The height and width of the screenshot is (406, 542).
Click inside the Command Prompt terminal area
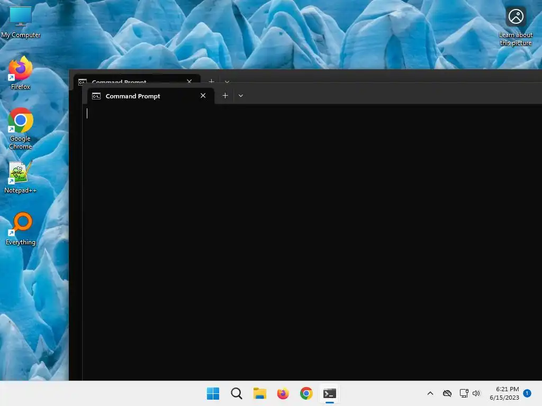[312, 242]
